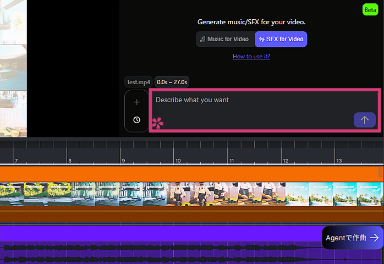Click the arrow on Agentで作曲 button
This screenshot has height=264, width=384.
(374, 238)
